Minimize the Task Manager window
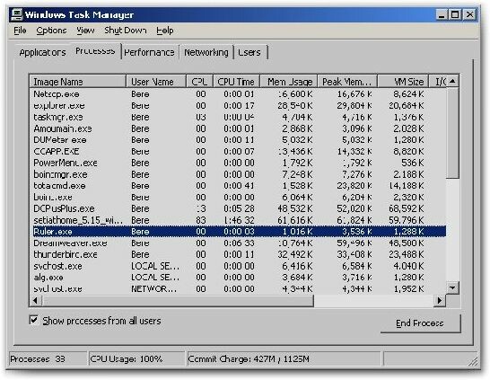Image resolution: width=490 pixels, height=380 pixels. pos(442,14)
